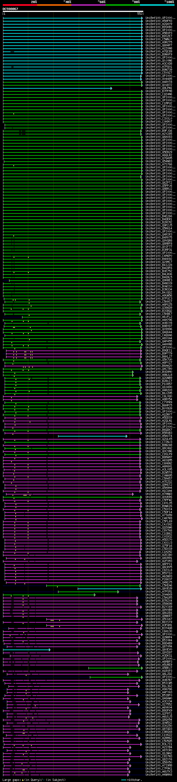Image resolution: width=177 pixels, height=782 pixels.
Task: Click hit label UniRef100_A5AXT4
Action: click(x=159, y=436)
